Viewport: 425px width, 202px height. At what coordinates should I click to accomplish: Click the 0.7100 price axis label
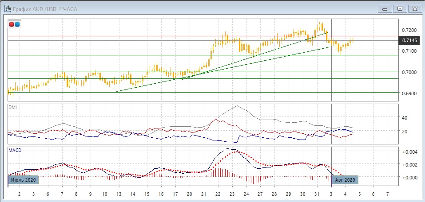pos(409,51)
